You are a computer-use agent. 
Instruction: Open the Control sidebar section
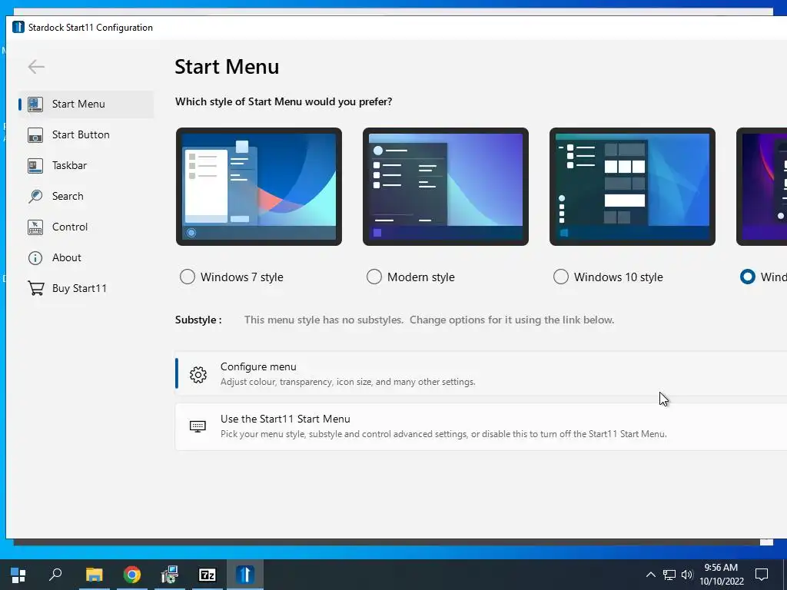click(86, 227)
